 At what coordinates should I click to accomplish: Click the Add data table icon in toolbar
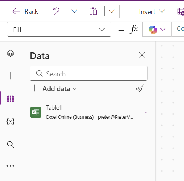click(x=181, y=11)
